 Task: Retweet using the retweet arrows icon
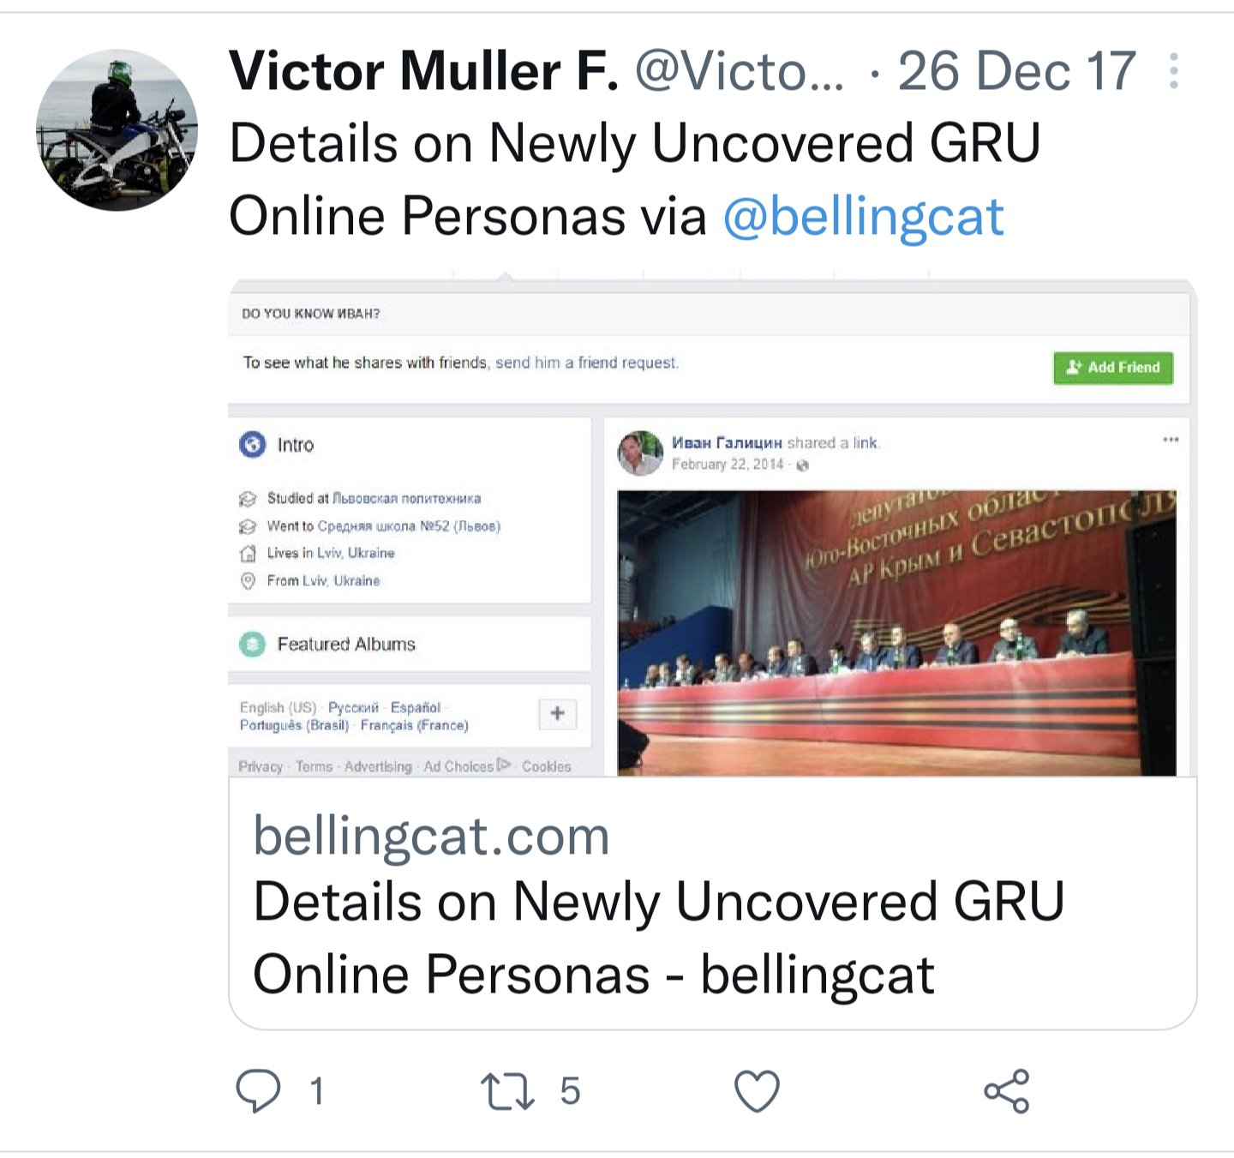click(x=507, y=1091)
